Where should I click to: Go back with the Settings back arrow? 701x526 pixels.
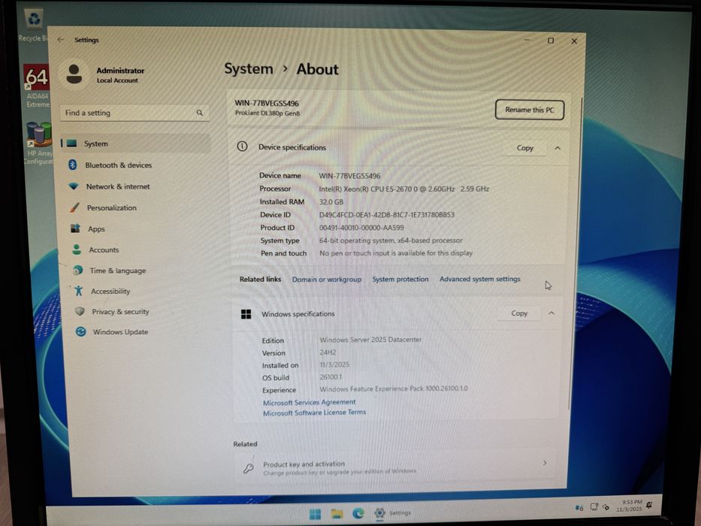tap(61, 40)
